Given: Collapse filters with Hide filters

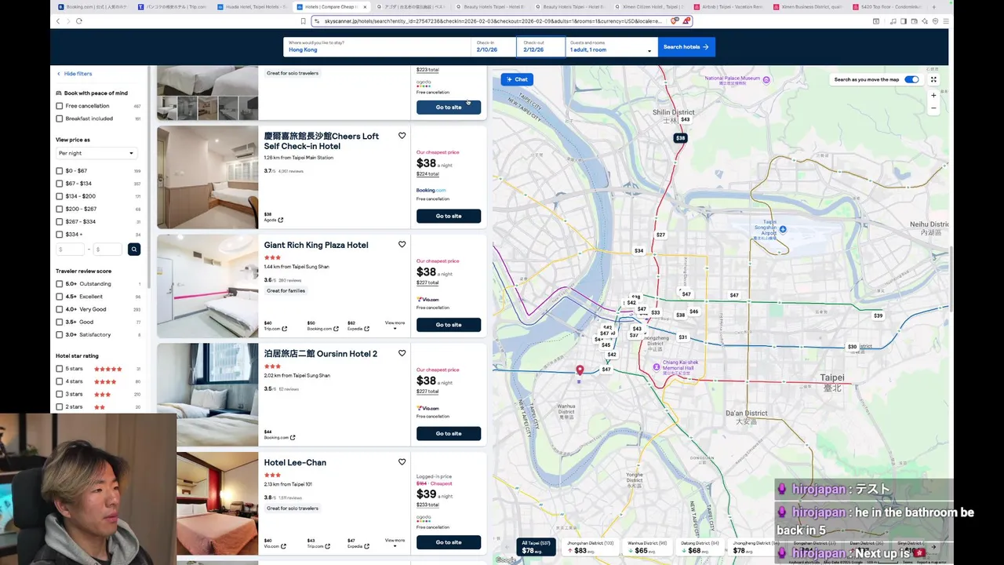Looking at the screenshot, I should coord(74,74).
